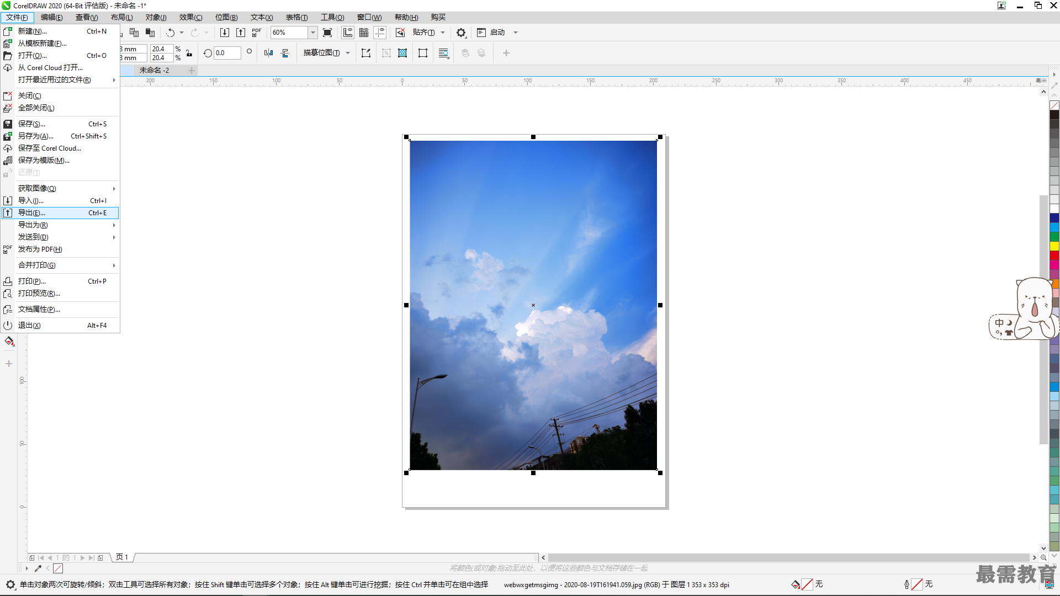Click the Purchase (购买) menu button

[438, 18]
